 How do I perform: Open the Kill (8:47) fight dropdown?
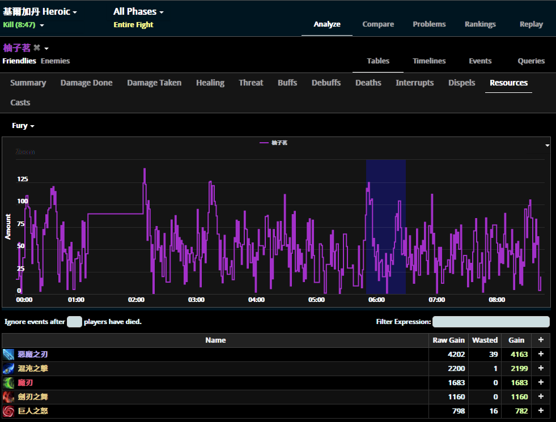(23, 25)
